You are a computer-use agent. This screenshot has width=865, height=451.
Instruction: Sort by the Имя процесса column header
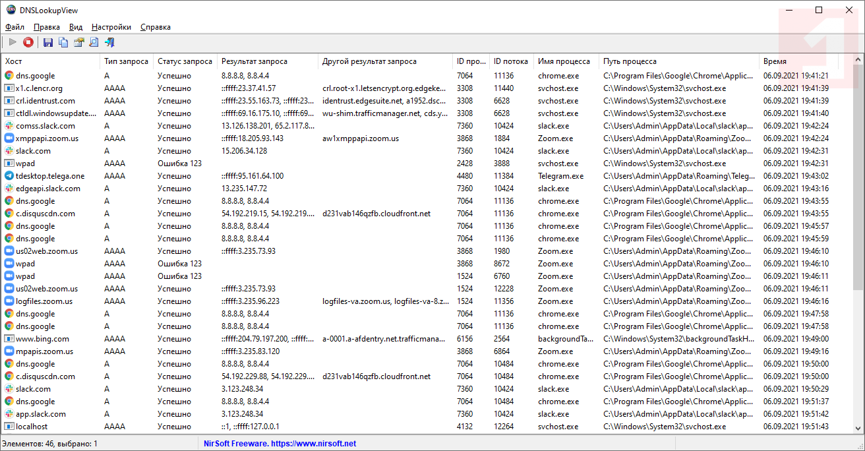pyautogui.click(x=566, y=61)
